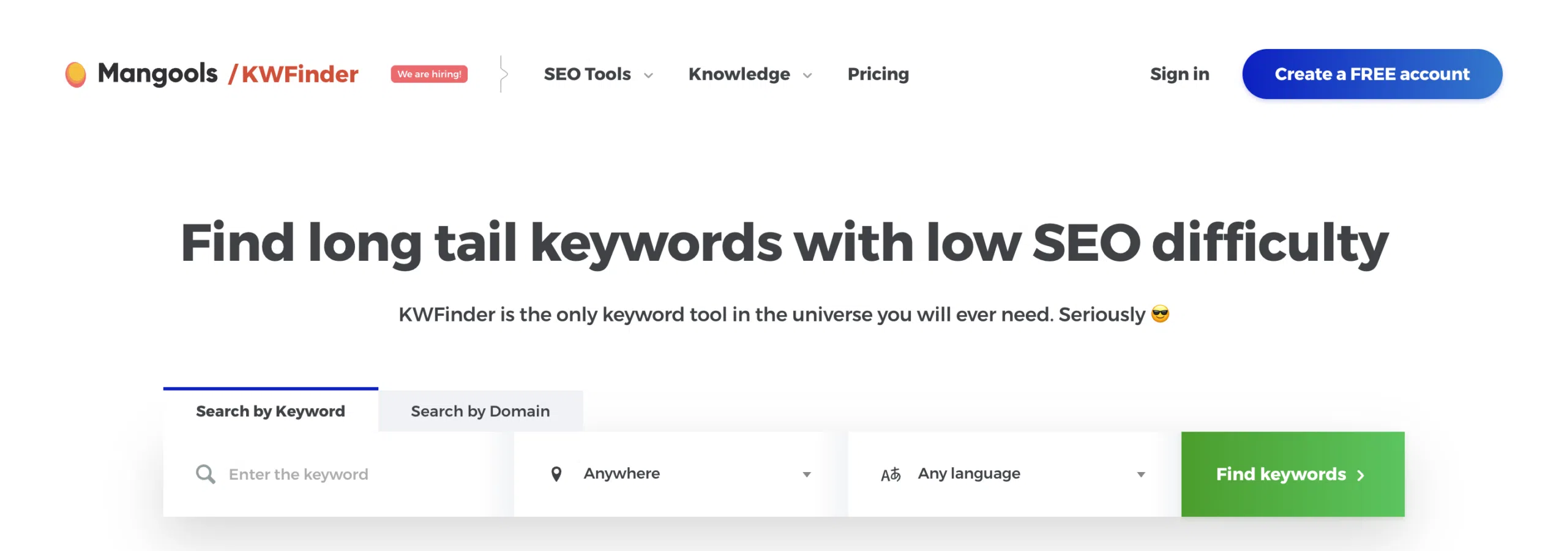Select the Search by Keyword tab
Image resolution: width=1567 pixels, height=551 pixels.
coord(270,411)
